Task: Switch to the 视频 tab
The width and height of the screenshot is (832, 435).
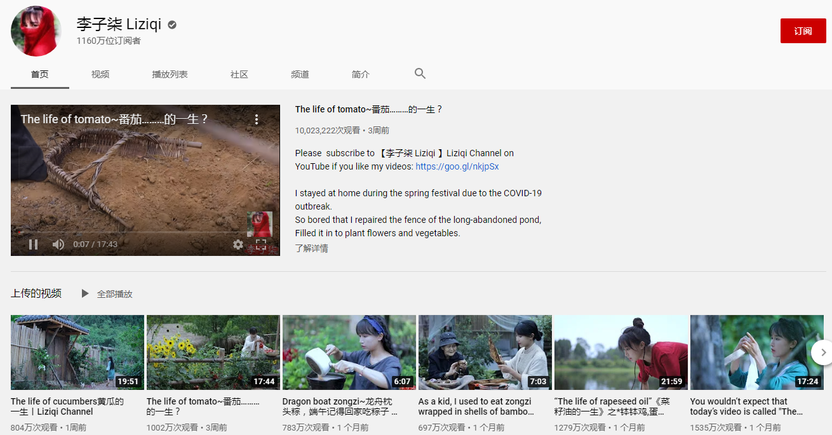Action: pyautogui.click(x=100, y=74)
